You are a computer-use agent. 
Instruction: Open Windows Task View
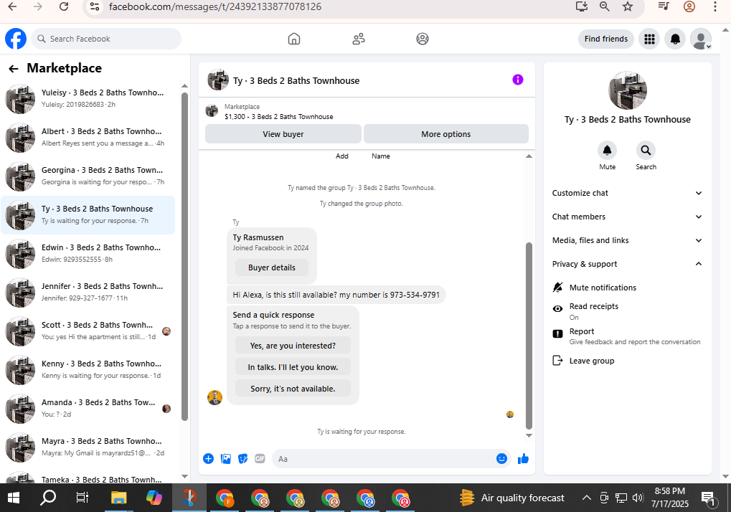82,498
